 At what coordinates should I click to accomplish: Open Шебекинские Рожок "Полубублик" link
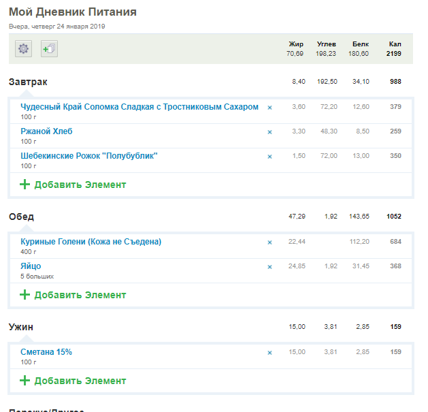[89, 156]
